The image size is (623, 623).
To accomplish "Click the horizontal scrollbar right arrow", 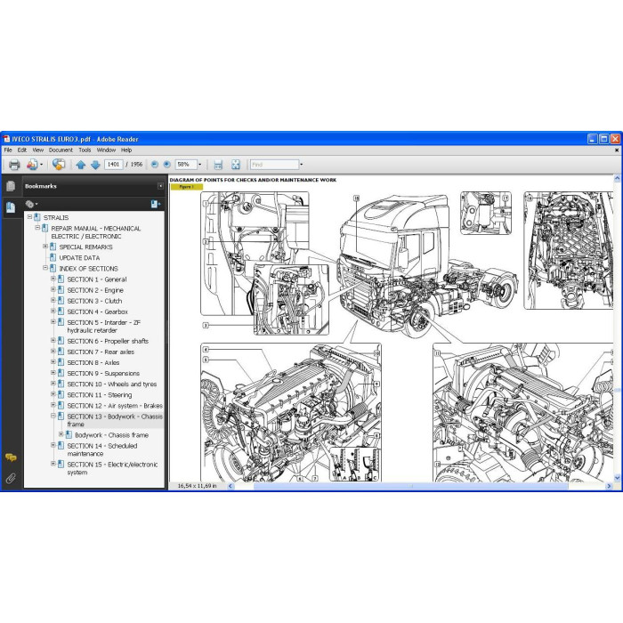I will pos(609,486).
